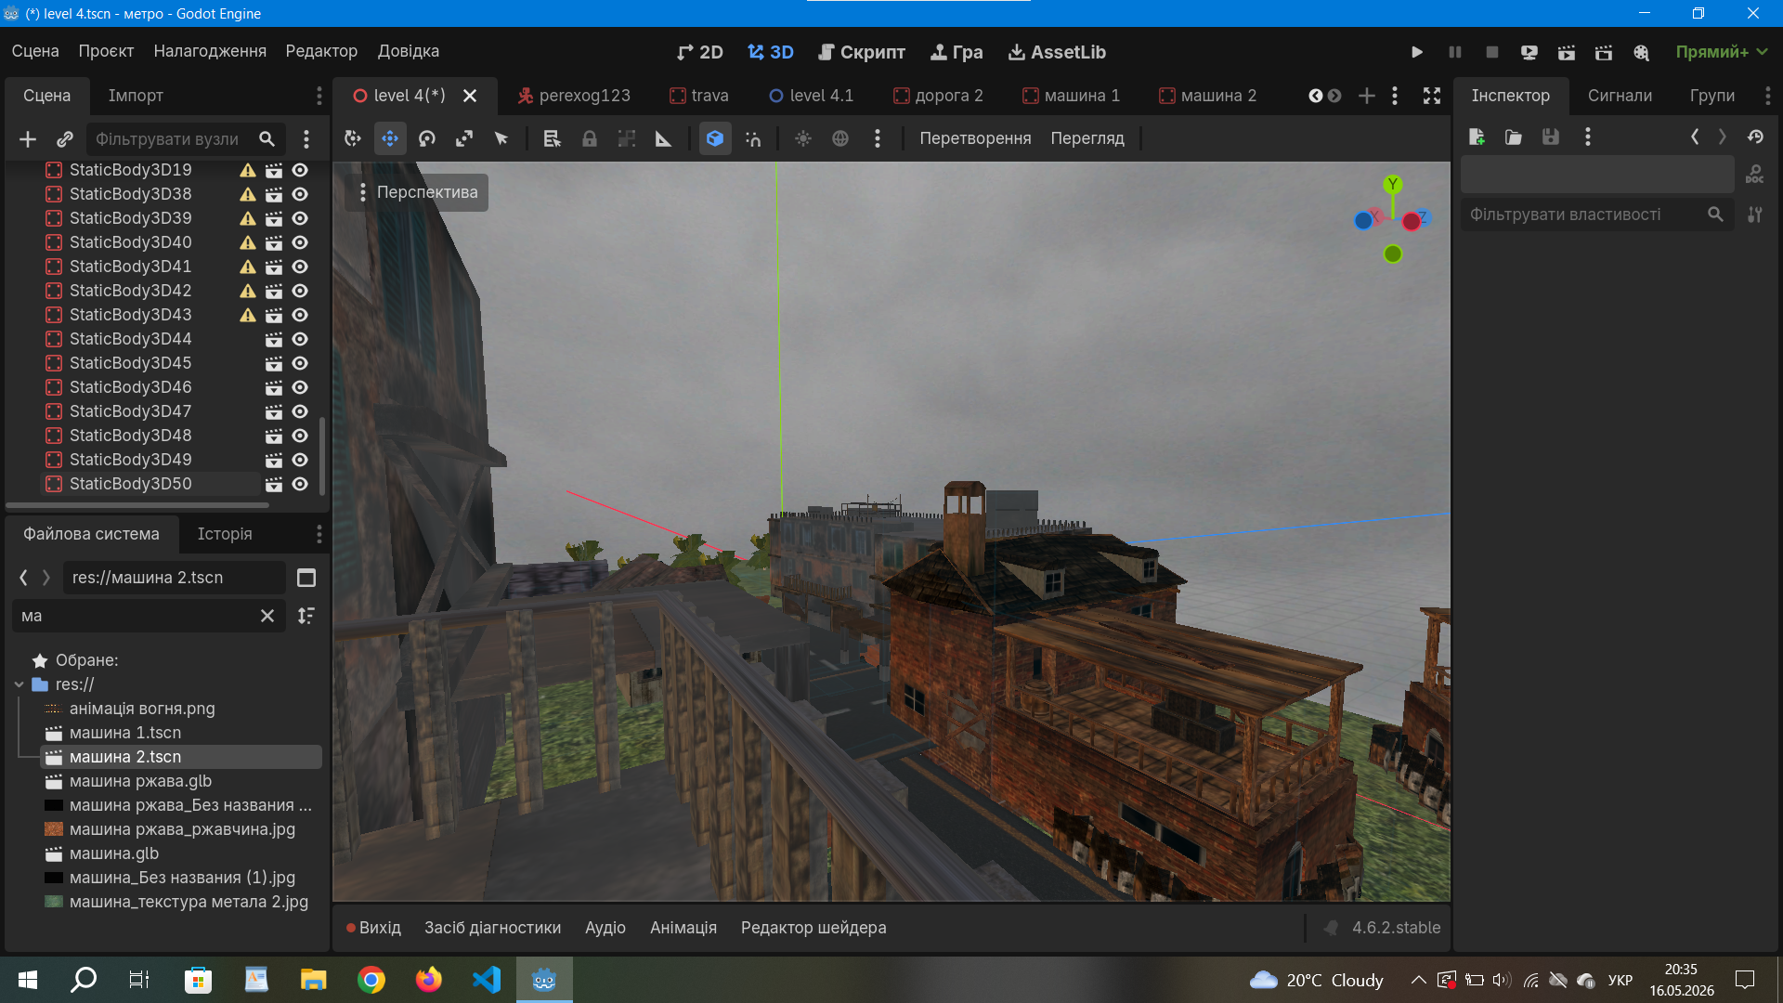Collapse the res:// folder tree
Image resolution: width=1783 pixels, height=1003 pixels.
pos(20,684)
